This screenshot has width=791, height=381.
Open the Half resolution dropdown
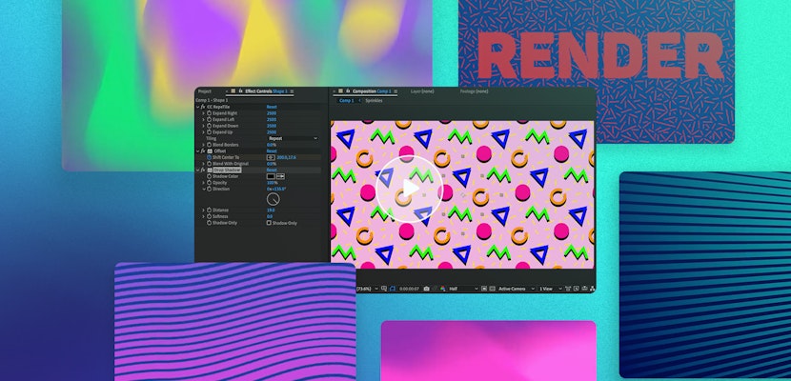[460, 288]
